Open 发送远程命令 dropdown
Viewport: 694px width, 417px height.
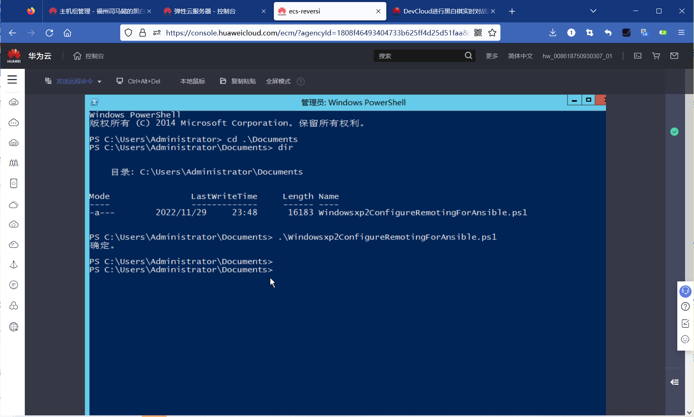tap(73, 81)
